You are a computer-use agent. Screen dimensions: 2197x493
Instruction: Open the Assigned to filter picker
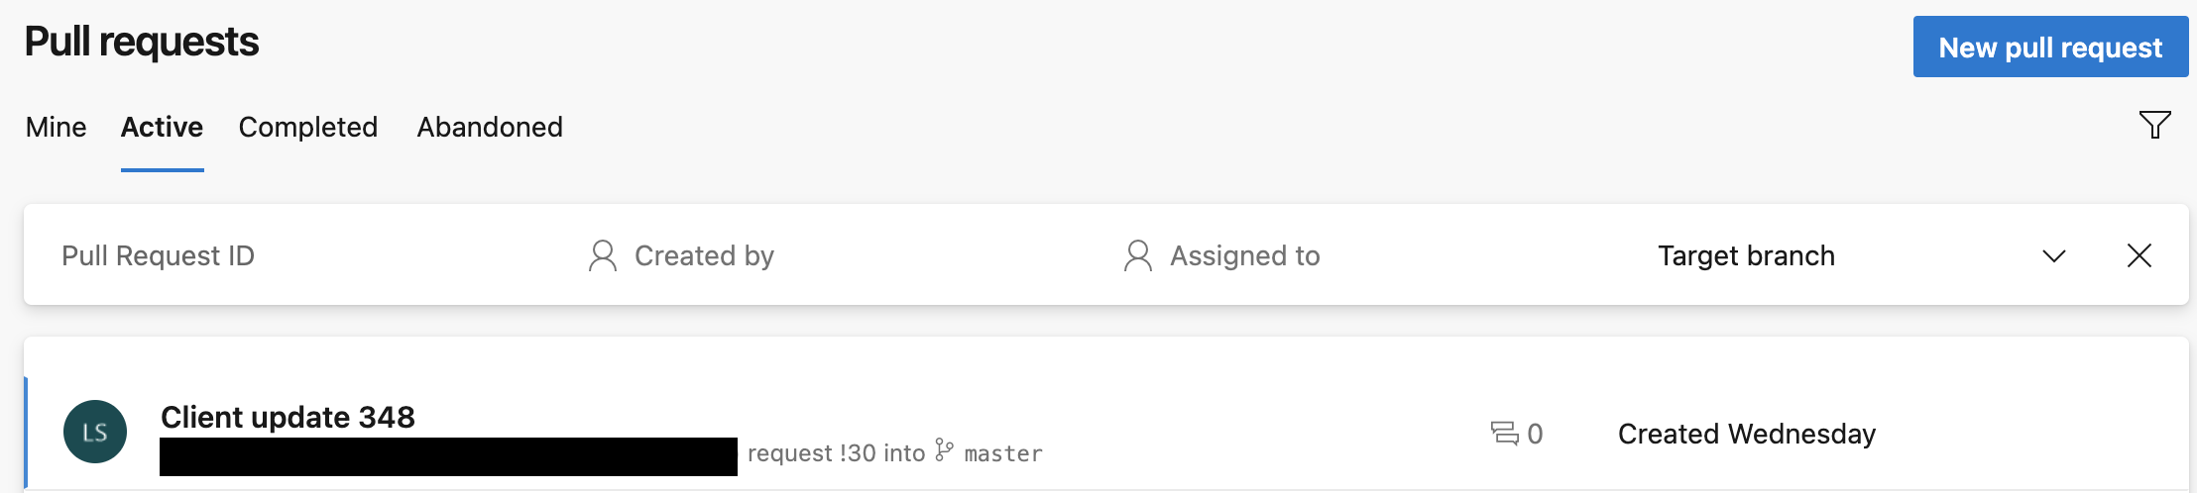tap(1244, 255)
